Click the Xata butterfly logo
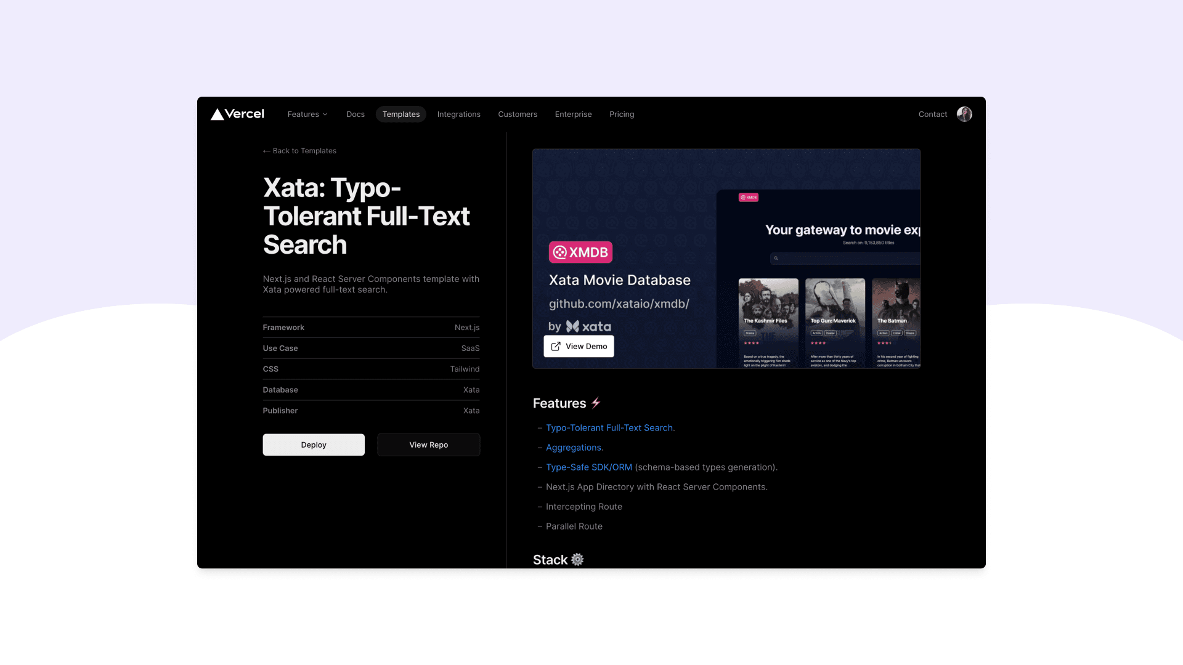 coord(574,326)
